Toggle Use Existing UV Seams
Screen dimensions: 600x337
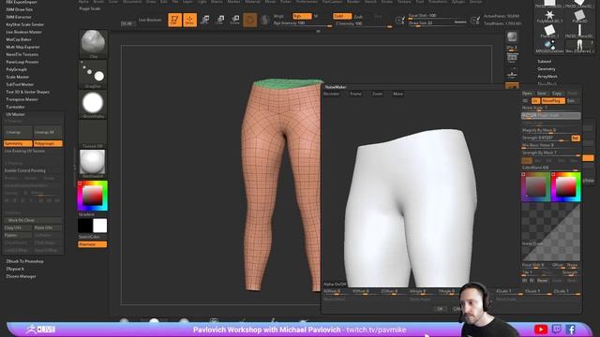pos(24,152)
